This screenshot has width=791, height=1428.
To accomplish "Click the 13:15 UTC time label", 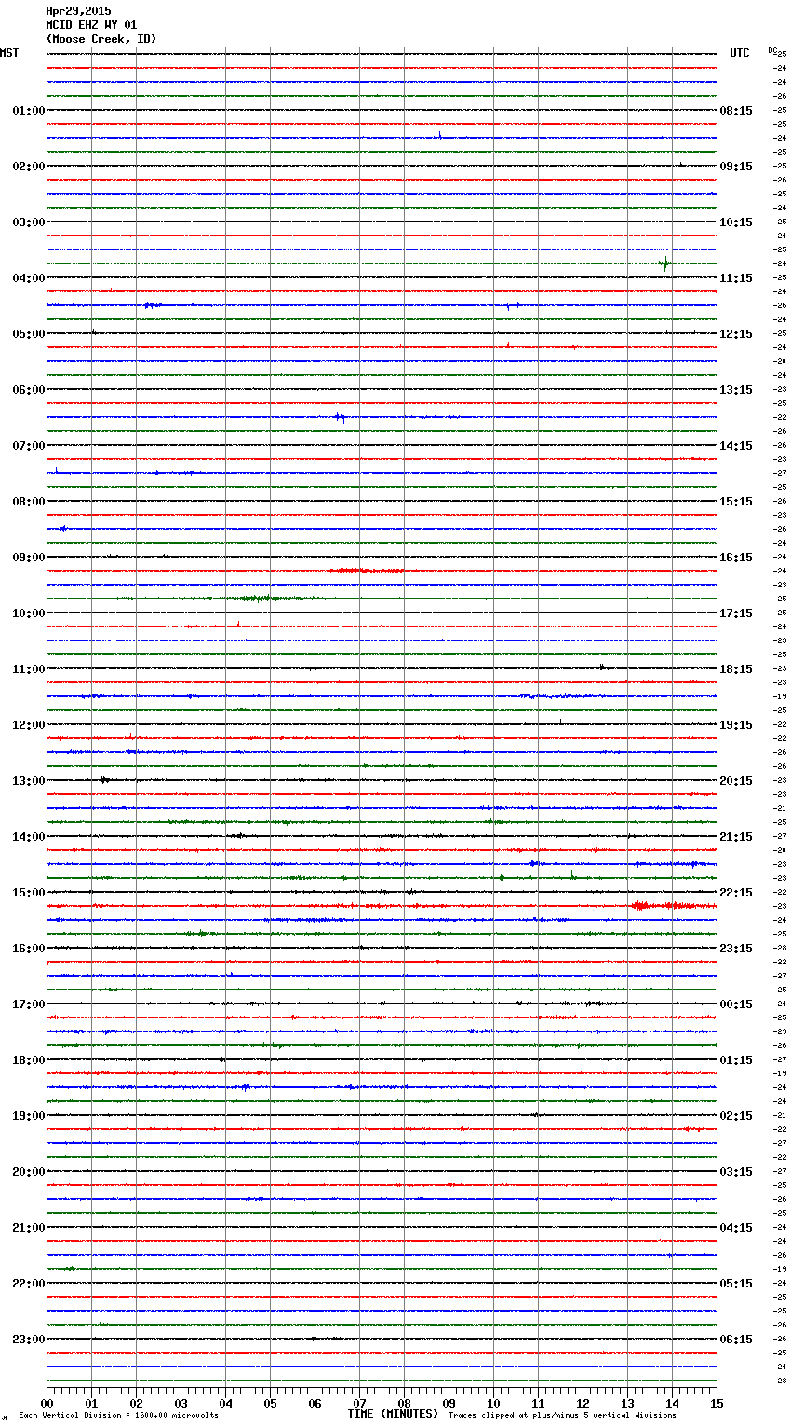I will click(x=736, y=390).
